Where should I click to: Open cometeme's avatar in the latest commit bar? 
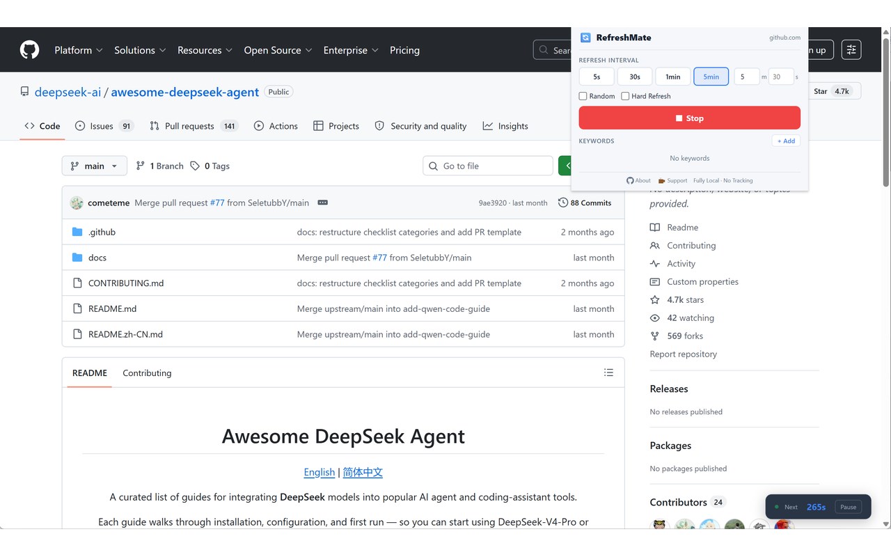click(x=77, y=203)
